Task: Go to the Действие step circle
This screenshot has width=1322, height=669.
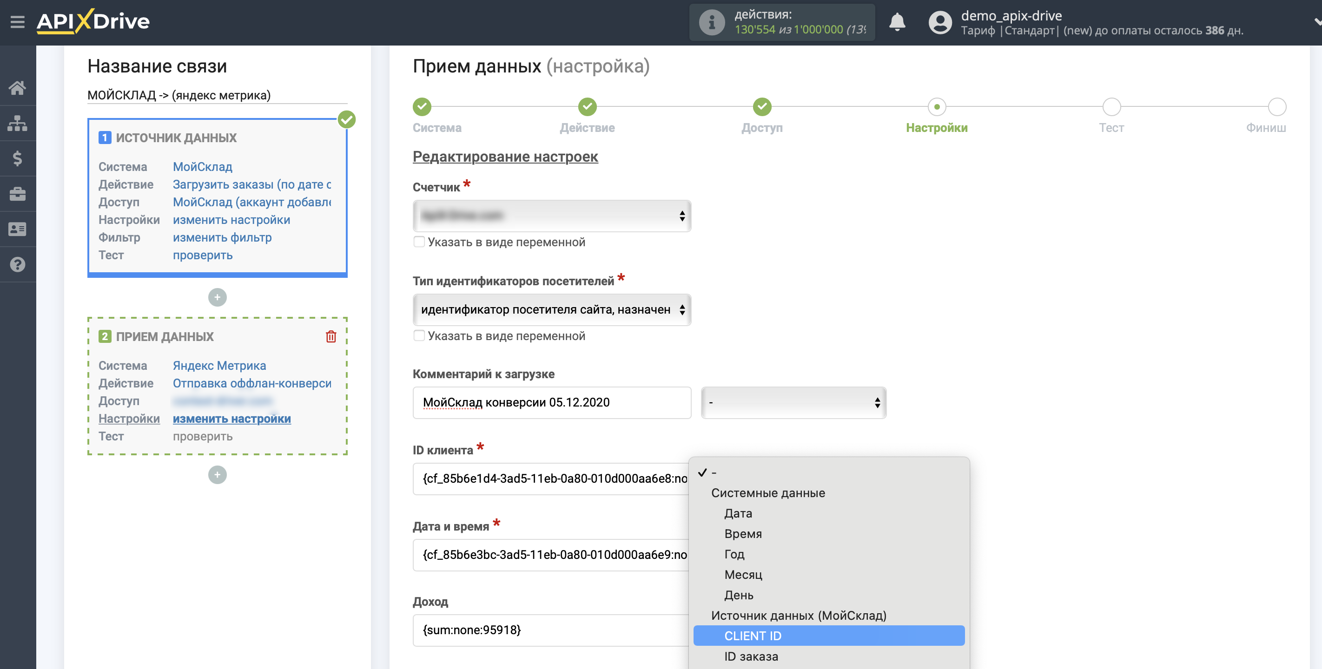Action: 587,107
